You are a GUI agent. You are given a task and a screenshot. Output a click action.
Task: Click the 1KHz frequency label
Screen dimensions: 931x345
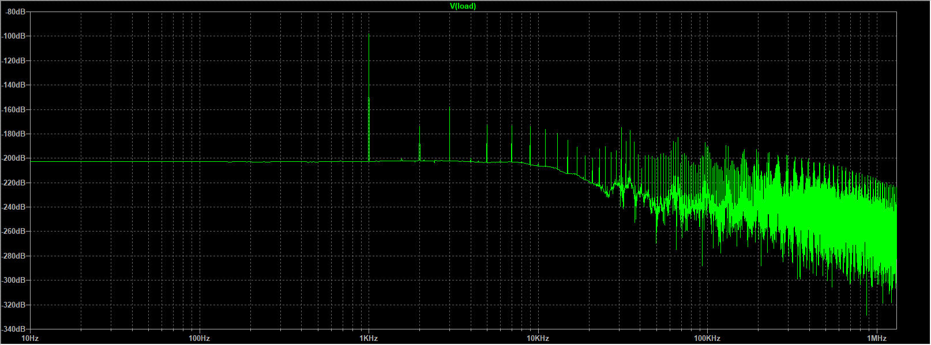(x=369, y=339)
